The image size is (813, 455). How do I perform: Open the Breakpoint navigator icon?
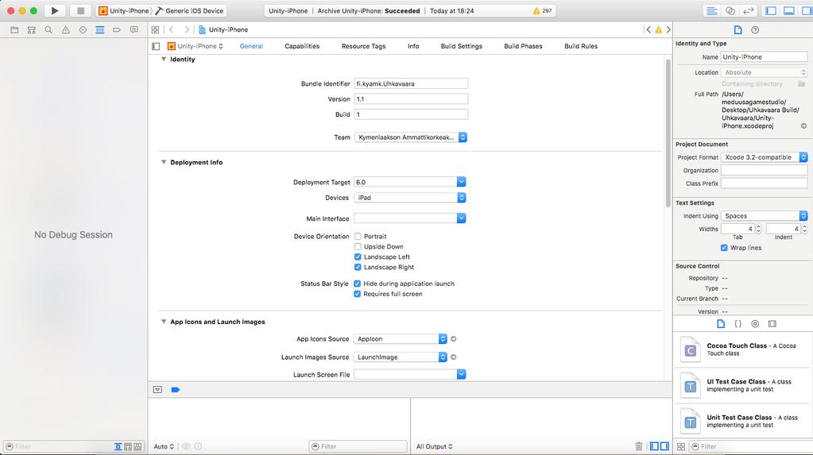[117, 30]
